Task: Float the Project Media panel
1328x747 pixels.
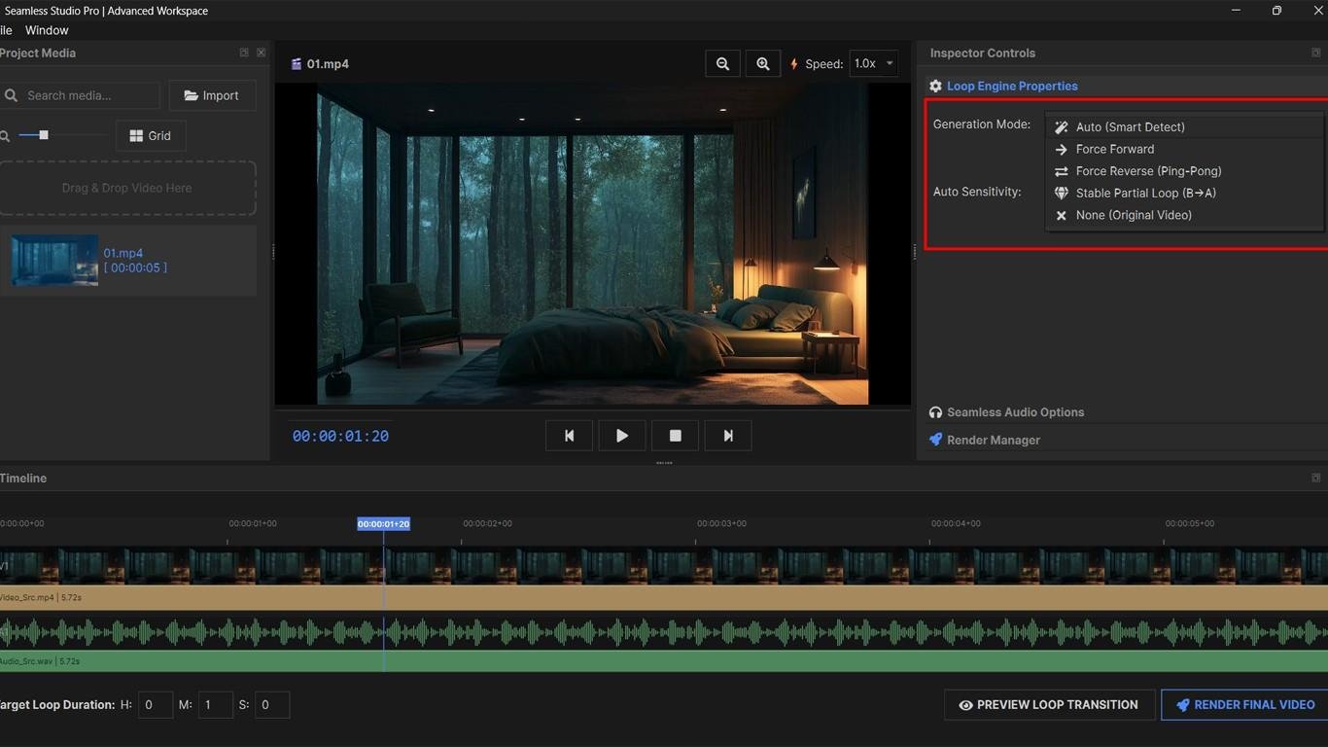Action: tap(244, 53)
